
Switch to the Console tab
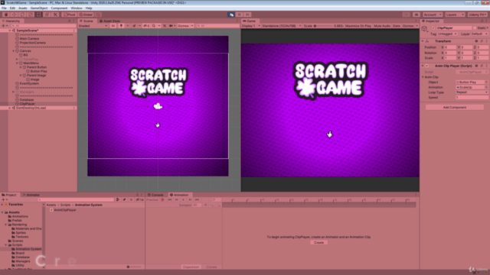click(155, 195)
